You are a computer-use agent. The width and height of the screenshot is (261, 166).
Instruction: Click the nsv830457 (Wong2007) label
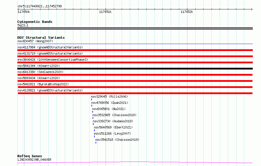35,41
